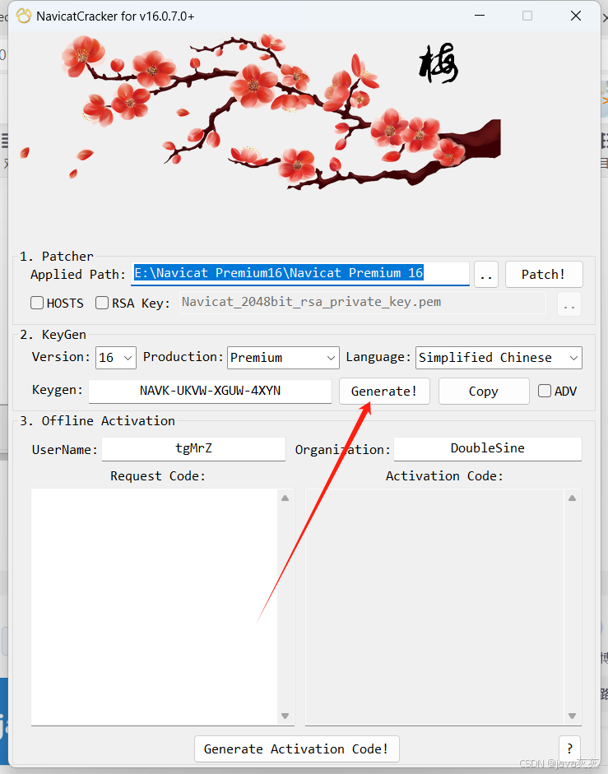The image size is (608, 774).
Task: Browse for Applied Path folder
Action: (x=486, y=275)
